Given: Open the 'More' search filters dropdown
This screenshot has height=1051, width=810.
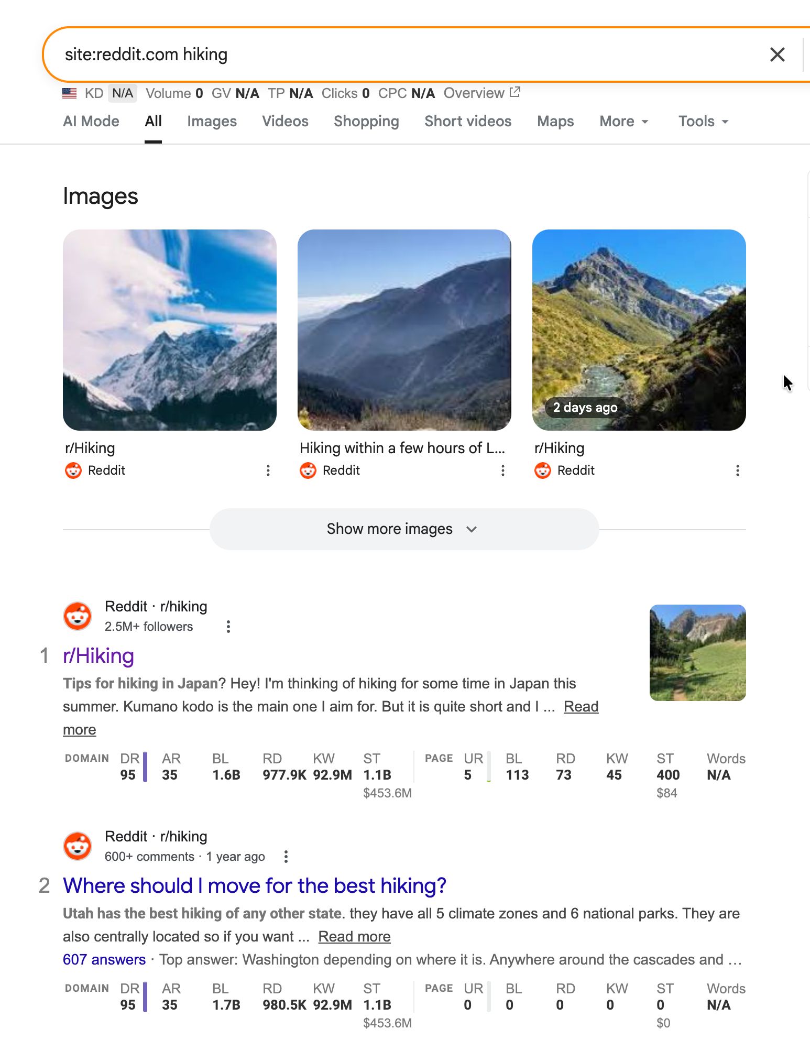Looking at the screenshot, I should pos(623,122).
